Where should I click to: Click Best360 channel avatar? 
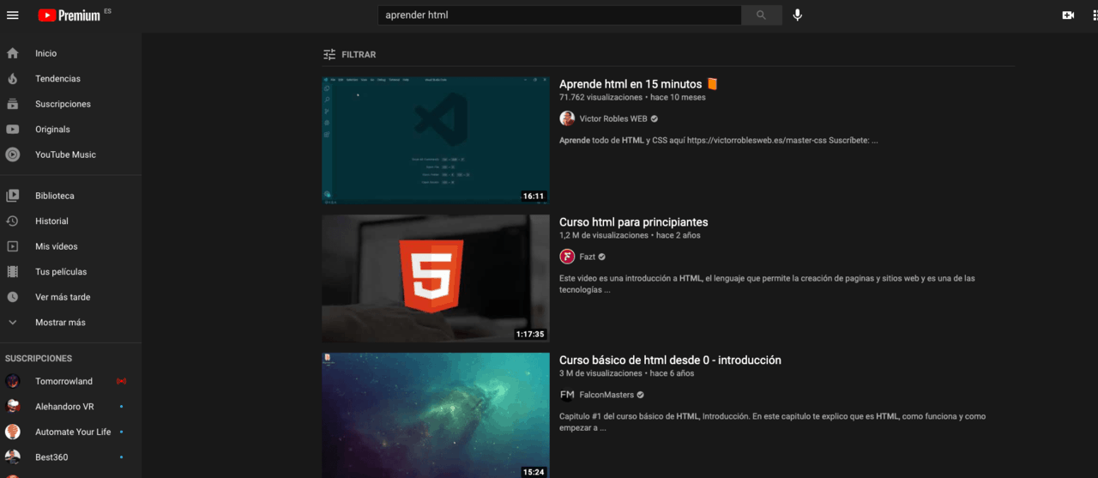coord(13,457)
